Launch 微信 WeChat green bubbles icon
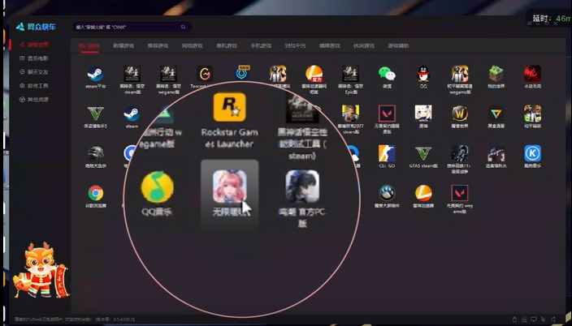 click(387, 74)
